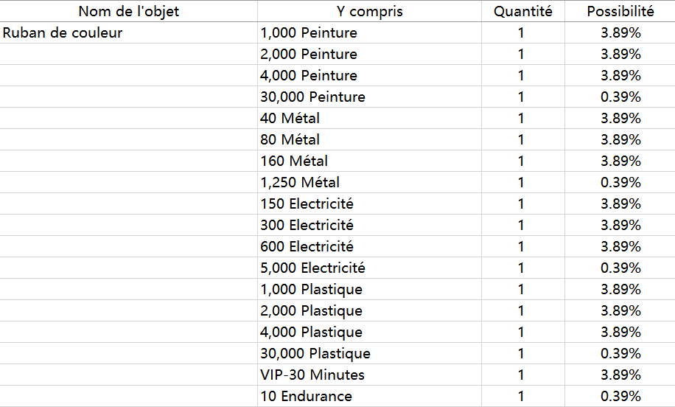675x407 pixels.
Task: Select the 0.39% cell for 1,250 Métal
Action: point(620,182)
